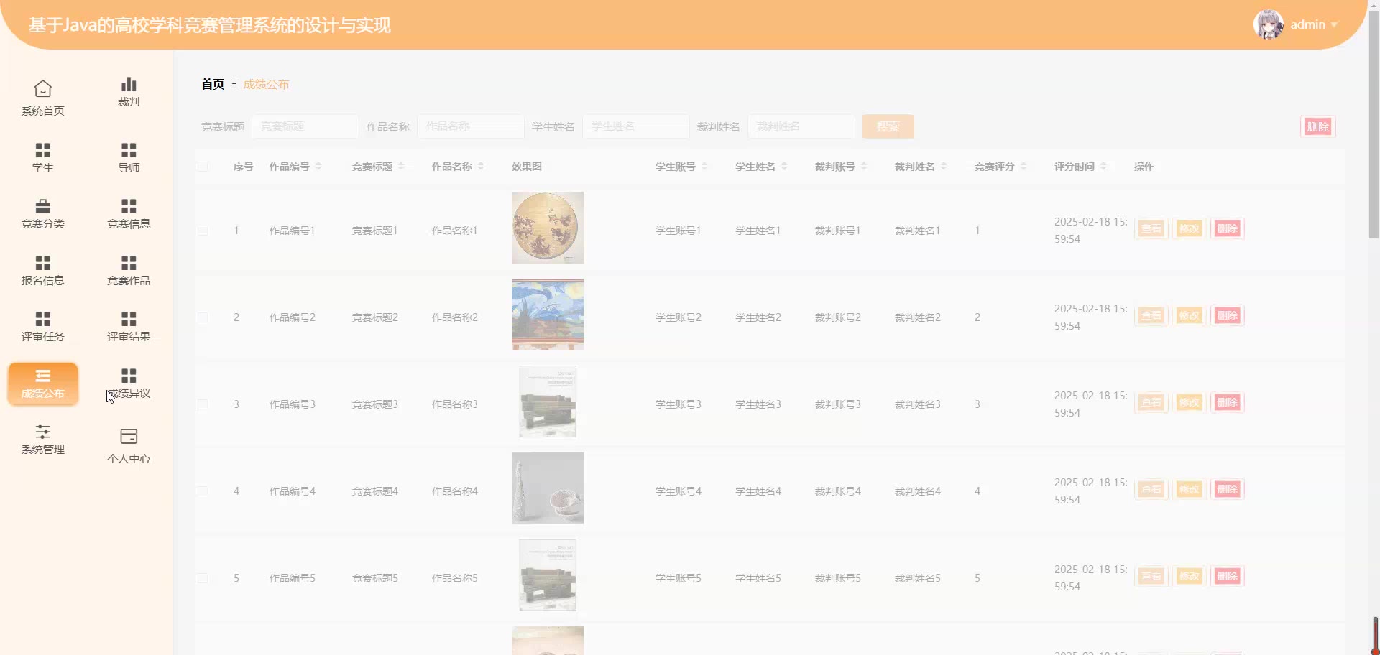View details of row 作品编号5 with 查看
The image size is (1380, 655).
1151,577
